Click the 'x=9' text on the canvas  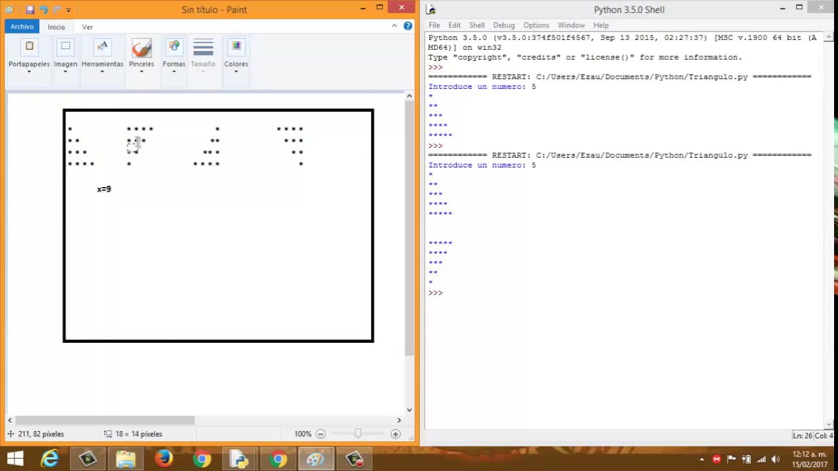coord(104,189)
